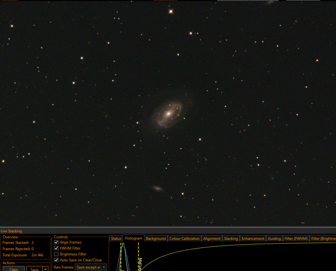Click the Total Exposure 2m 44s value
The height and width of the screenshot is (271, 336).
(37, 255)
